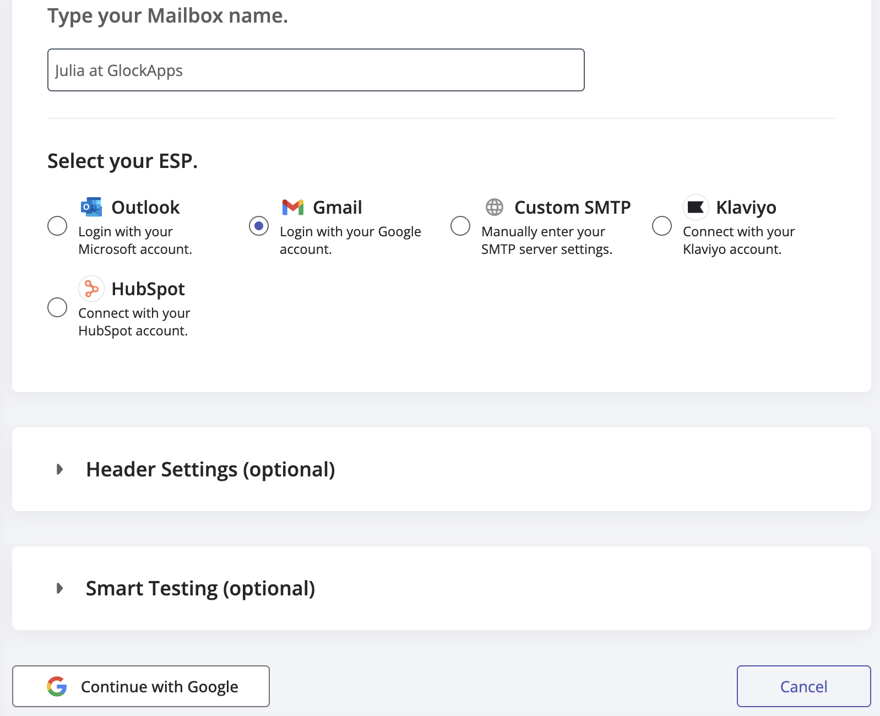
Task: Click the Outlook label text
Action: pyautogui.click(x=145, y=208)
